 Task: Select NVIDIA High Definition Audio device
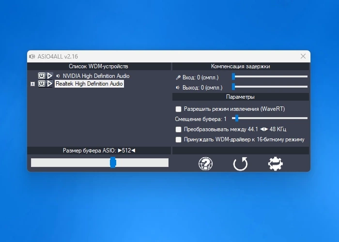click(96, 76)
